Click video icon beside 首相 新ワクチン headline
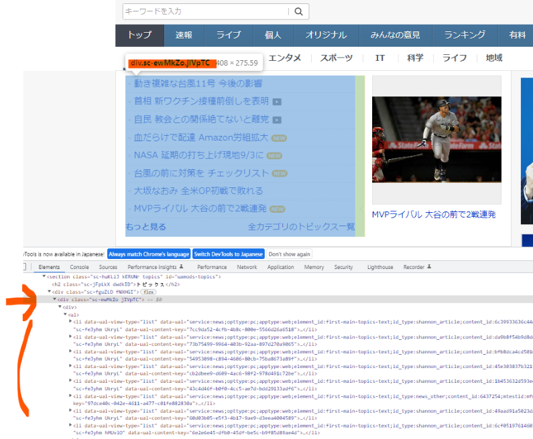 tap(277, 102)
